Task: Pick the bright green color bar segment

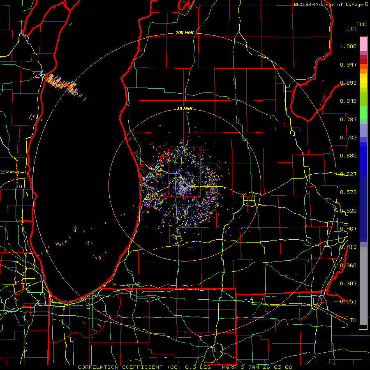Action: click(363, 112)
